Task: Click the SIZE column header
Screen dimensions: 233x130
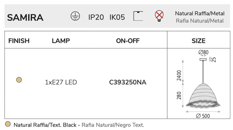Action: pos(199,41)
